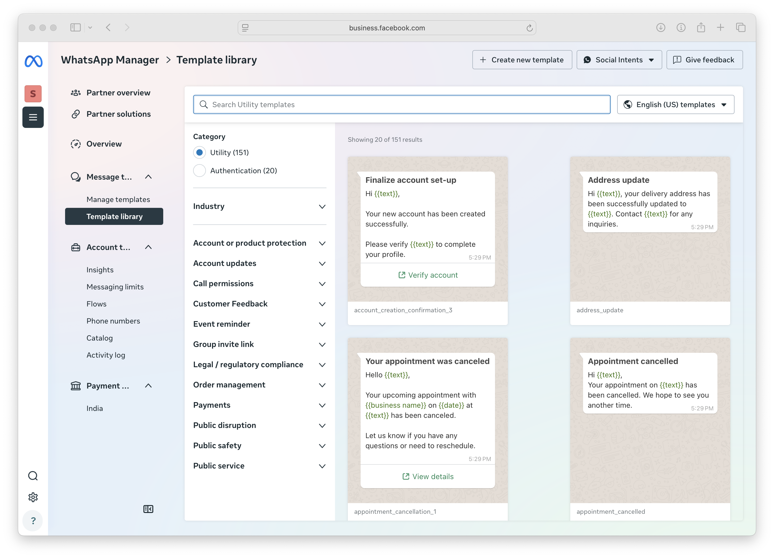Select Template library in sidebar
This screenshot has height=558, width=774.
pyautogui.click(x=114, y=216)
